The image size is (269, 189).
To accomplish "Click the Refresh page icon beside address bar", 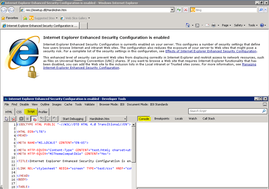I will [179, 9].
